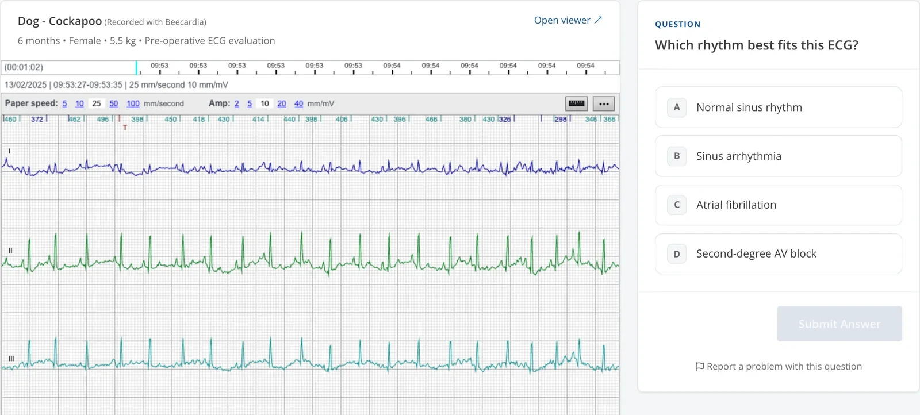Click the 298 R-R interval value
This screenshot has height=415, width=920.
tap(561, 119)
